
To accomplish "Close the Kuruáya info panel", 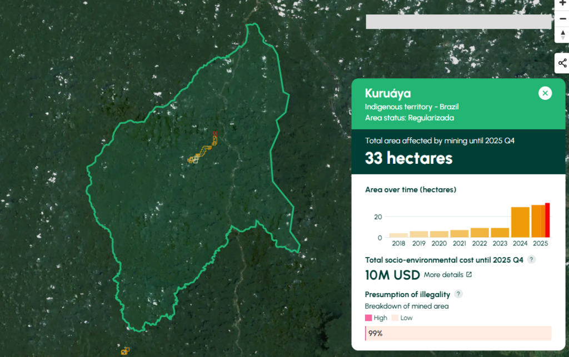I will coord(545,93).
